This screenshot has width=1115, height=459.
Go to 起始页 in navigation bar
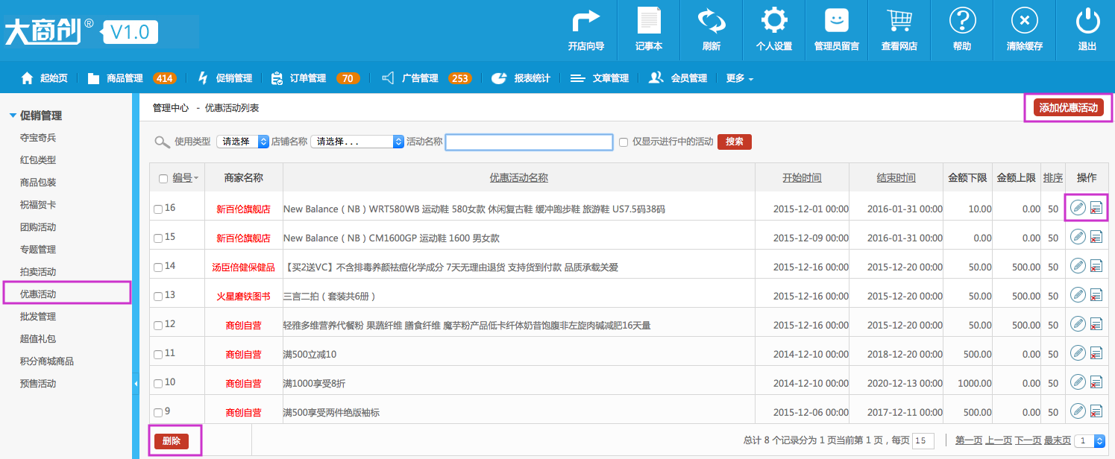tap(45, 78)
